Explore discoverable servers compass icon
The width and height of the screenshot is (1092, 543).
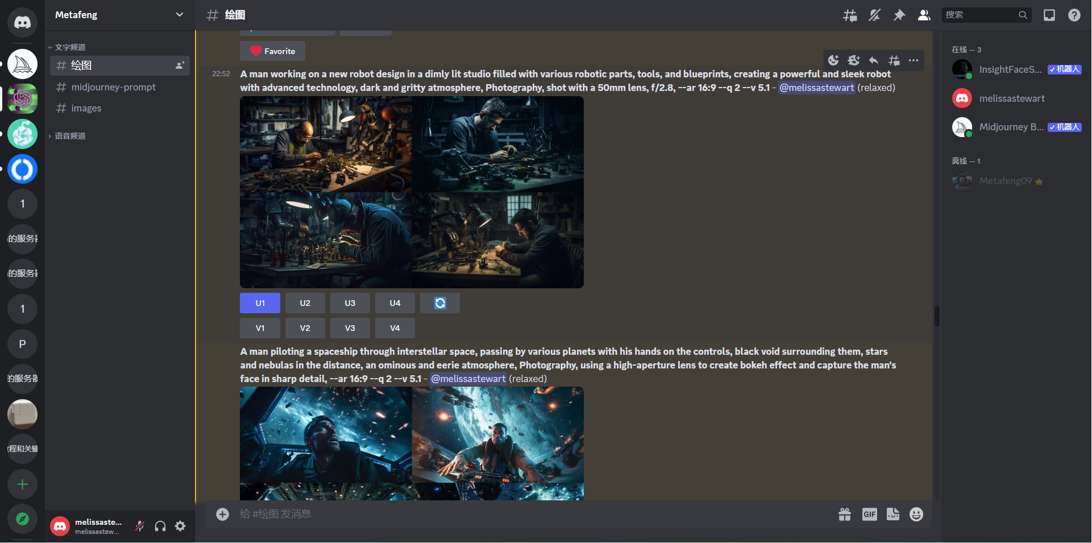click(22, 519)
